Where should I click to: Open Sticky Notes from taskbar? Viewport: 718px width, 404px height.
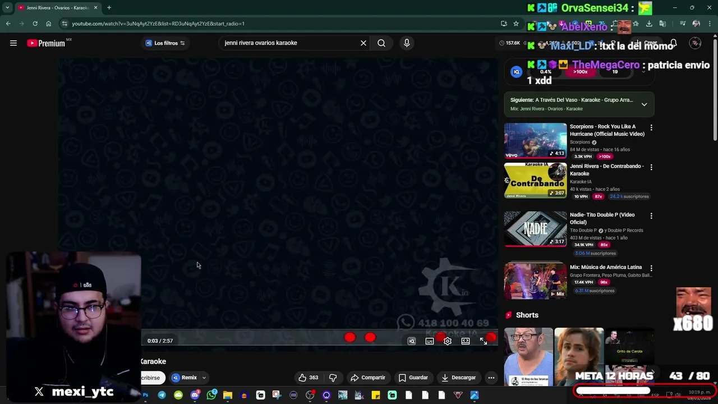(376, 395)
